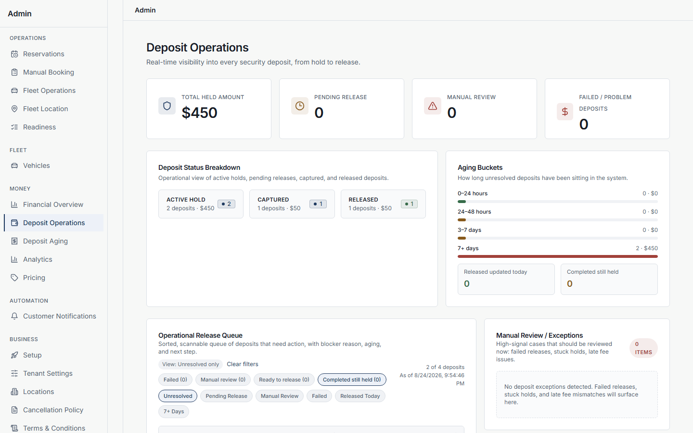The height and width of the screenshot is (433, 693).
Task: Click the 0 ITEMS badge
Action: 643,348
